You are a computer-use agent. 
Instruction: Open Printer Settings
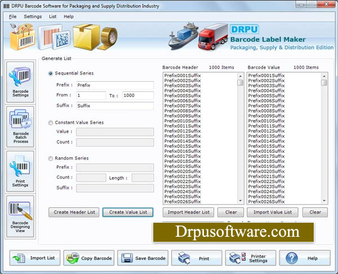coord(251,258)
